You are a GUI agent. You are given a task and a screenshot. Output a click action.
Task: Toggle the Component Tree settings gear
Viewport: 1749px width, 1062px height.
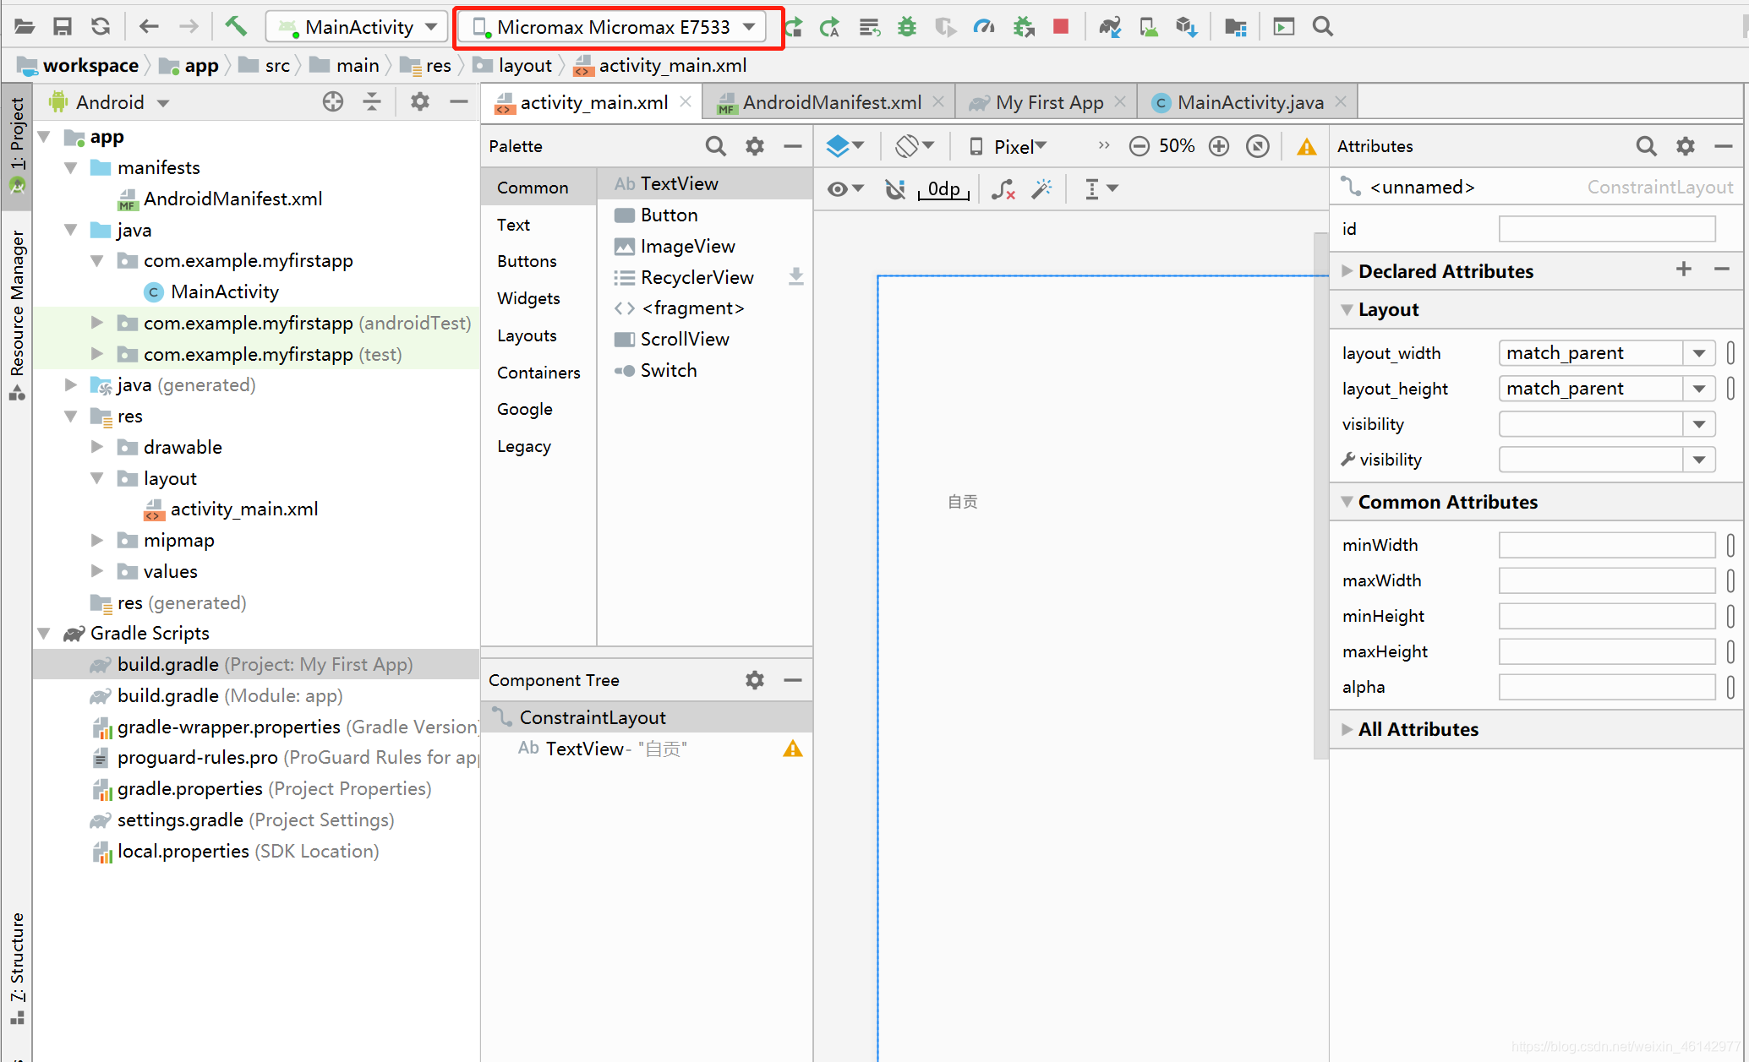tap(756, 679)
